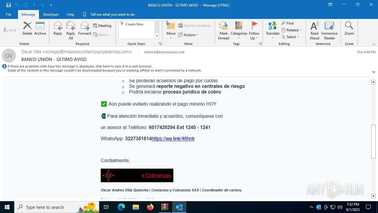Open Quick Steps dialog launcher

point(160,44)
